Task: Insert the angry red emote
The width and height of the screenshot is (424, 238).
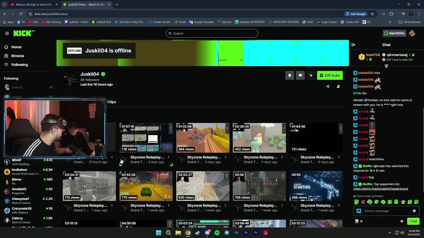Action: click(x=363, y=202)
